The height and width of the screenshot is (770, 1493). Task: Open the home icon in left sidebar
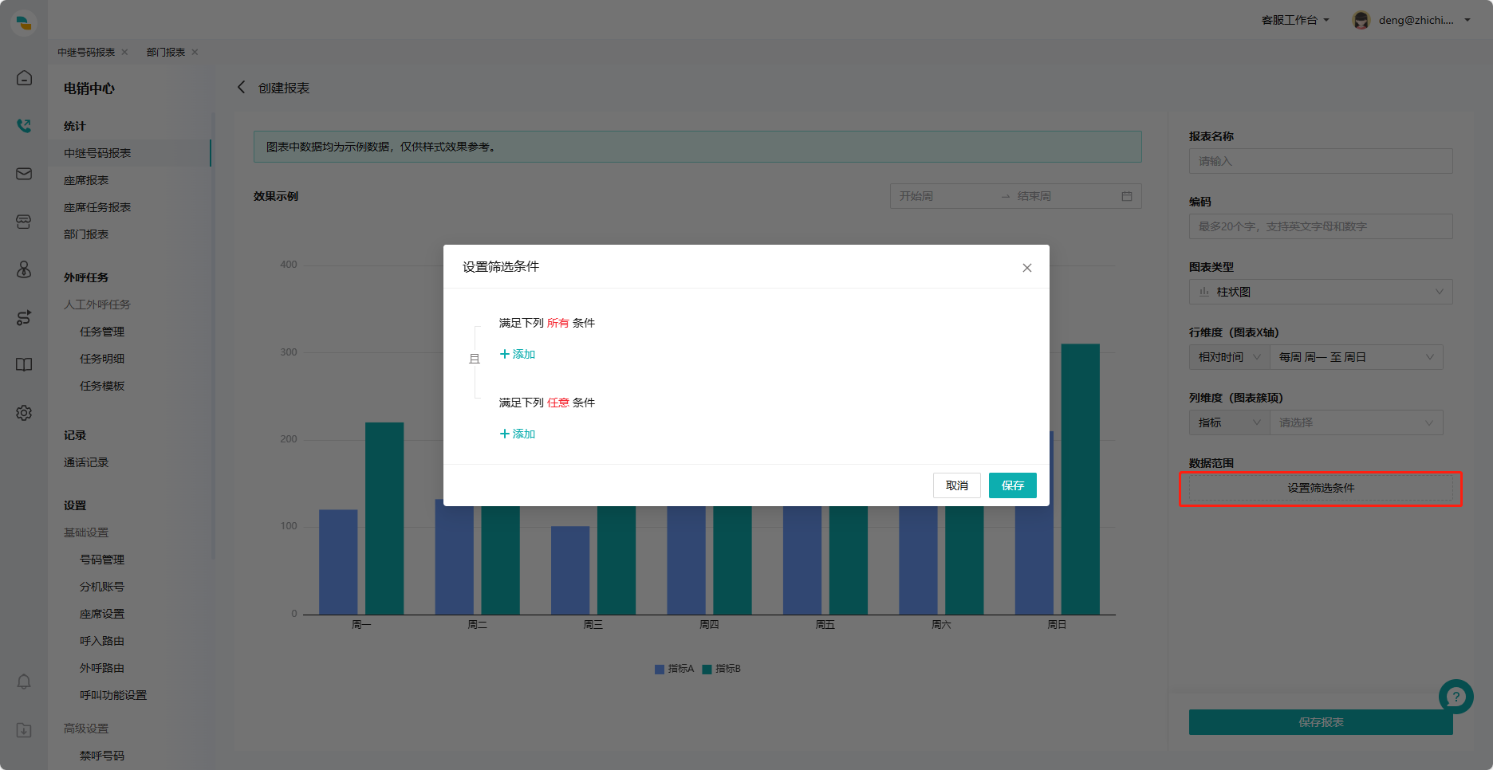24,78
